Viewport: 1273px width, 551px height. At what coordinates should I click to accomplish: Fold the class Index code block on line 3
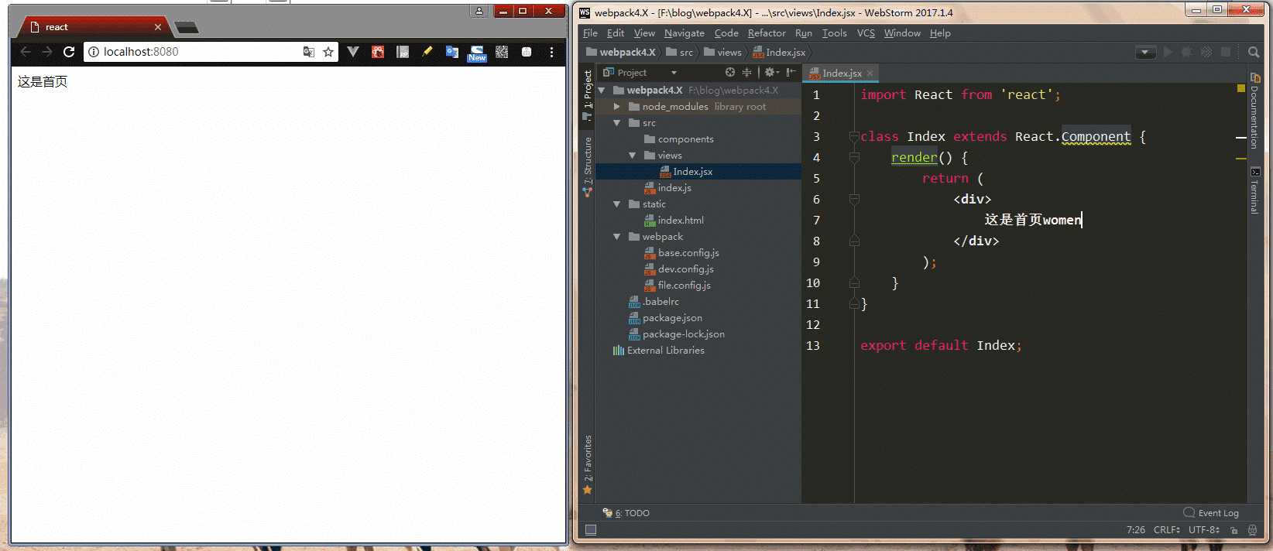(x=854, y=137)
